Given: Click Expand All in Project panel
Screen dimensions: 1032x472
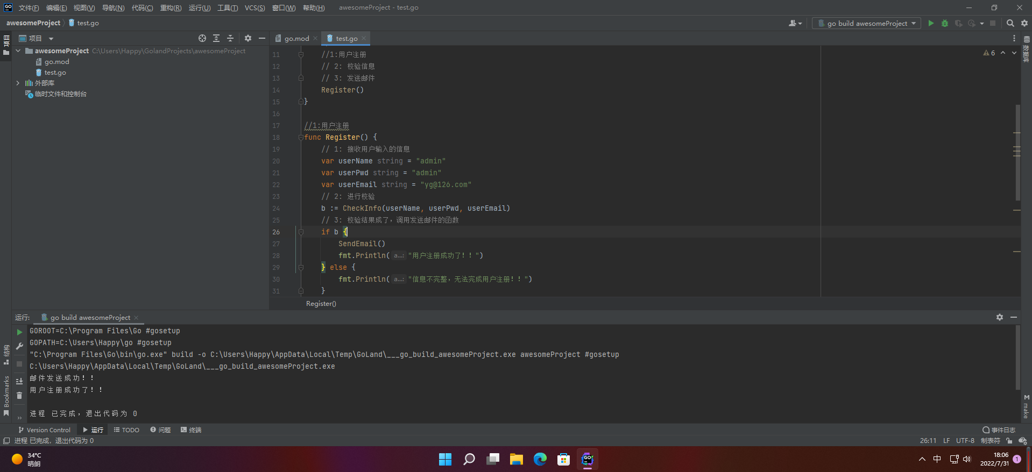Looking at the screenshot, I should click(216, 38).
